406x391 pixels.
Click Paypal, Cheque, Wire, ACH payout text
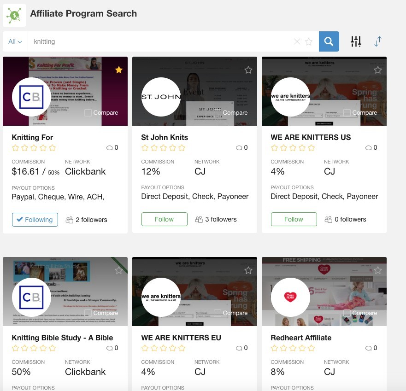[58, 197]
